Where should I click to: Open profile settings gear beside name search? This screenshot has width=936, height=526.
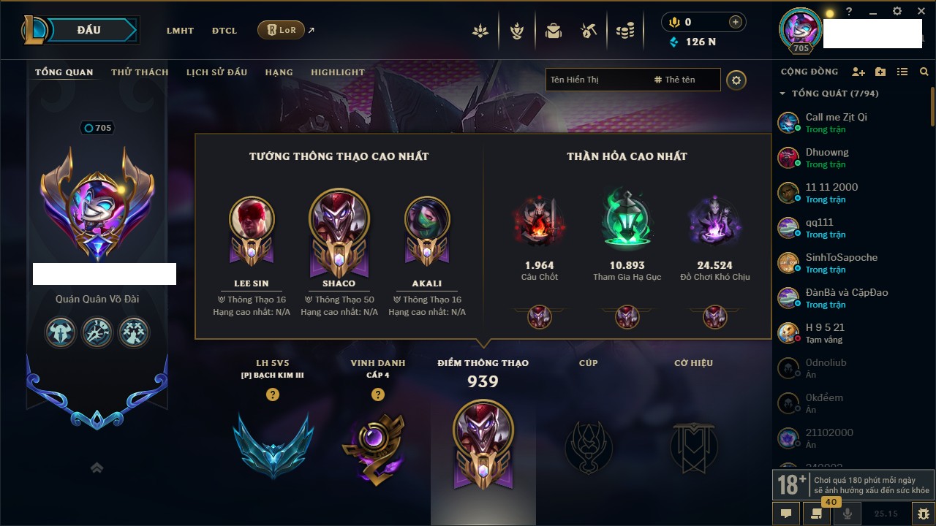736,80
